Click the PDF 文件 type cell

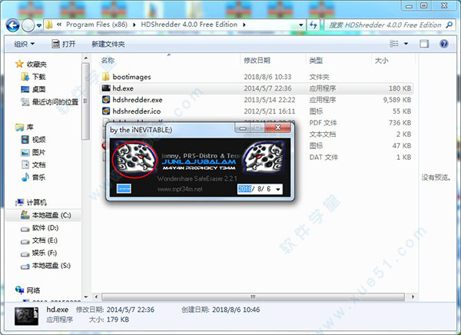[323, 123]
